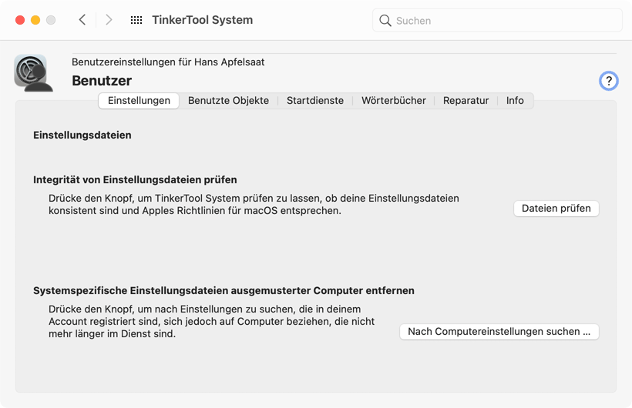
Task: Open the Startdienste tab
Action: coord(315,100)
